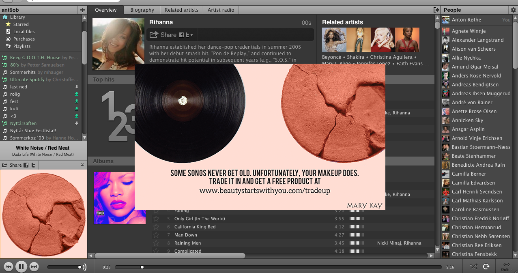Switch to the Related artists tab
Image resolution: width=518 pixels, height=273 pixels.
point(182,10)
